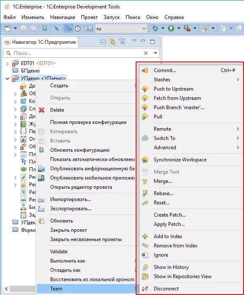Click the Fetch from Upstream icon
244x295 pixels.
[145, 98]
